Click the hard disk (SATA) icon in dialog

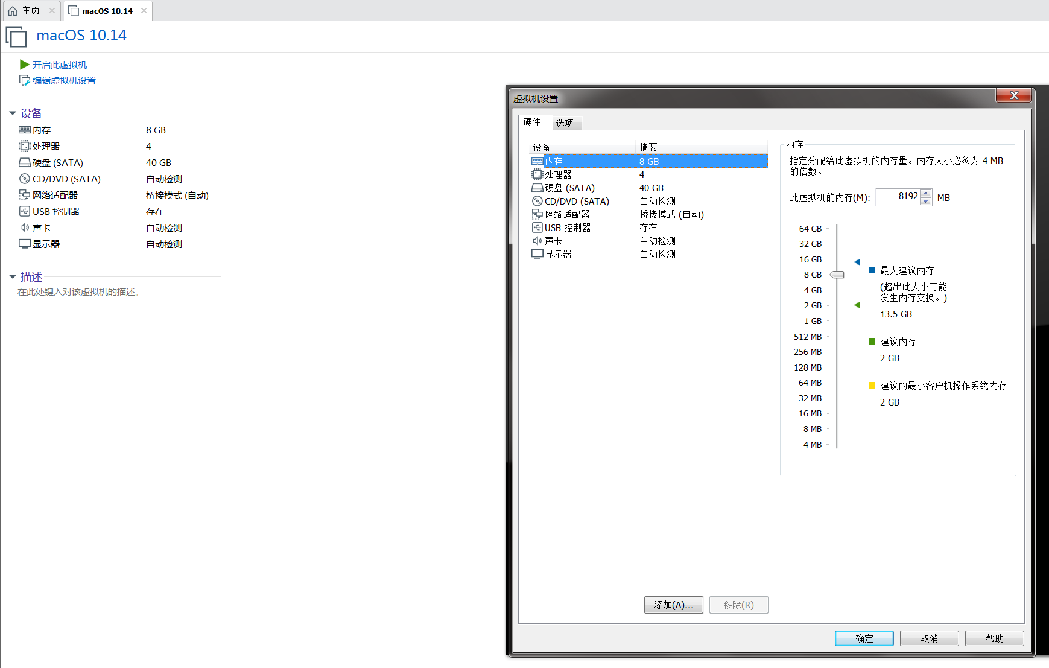(x=537, y=188)
